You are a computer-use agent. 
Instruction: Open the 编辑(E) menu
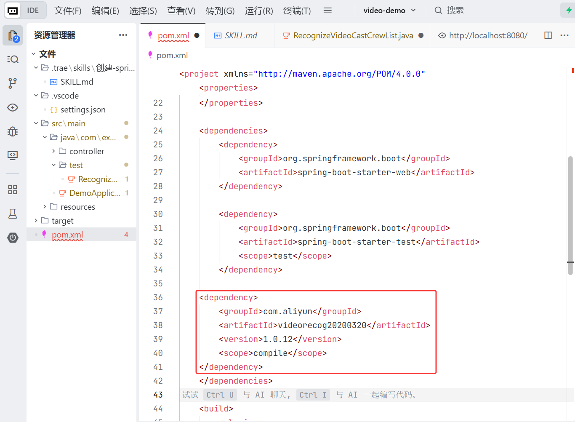(105, 11)
